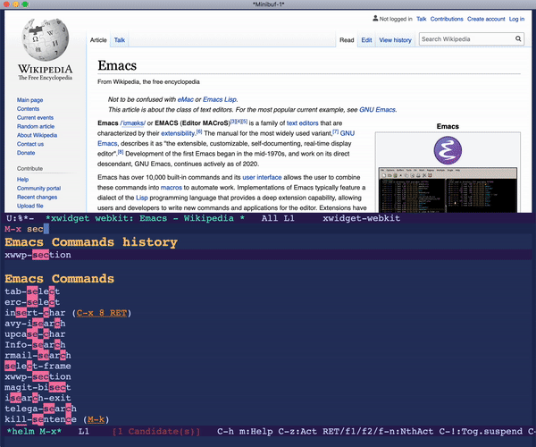Click the Emacs article heading
536x447 pixels.
coord(117,65)
